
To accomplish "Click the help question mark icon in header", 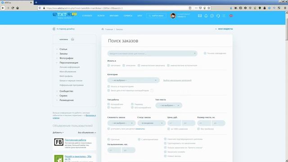I will pyautogui.click(x=212, y=16).
